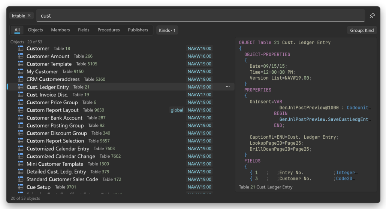Open the Procedures tab

point(109,30)
